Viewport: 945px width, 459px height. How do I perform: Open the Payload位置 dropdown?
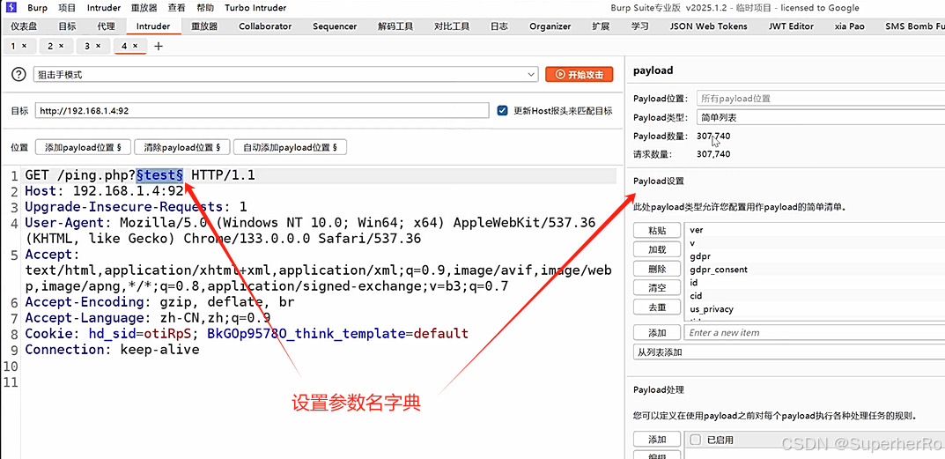pos(820,99)
